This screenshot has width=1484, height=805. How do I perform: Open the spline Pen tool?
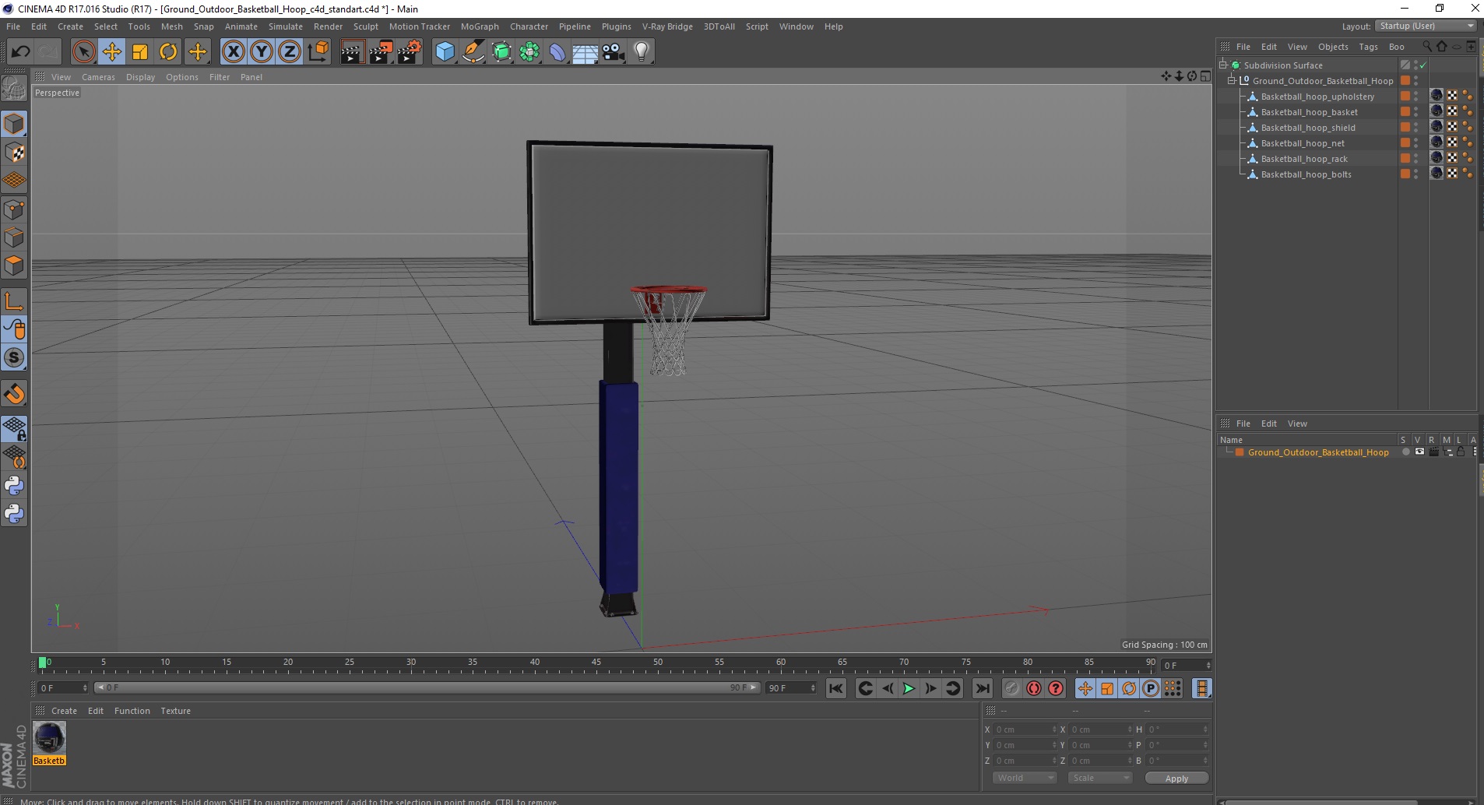[473, 52]
